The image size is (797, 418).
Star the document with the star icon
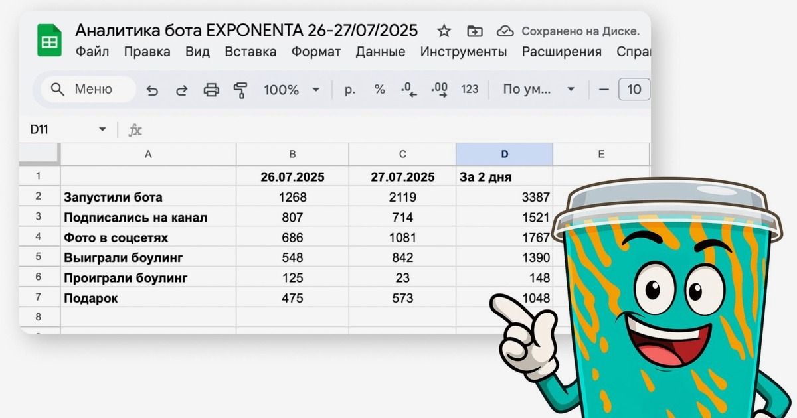click(444, 31)
